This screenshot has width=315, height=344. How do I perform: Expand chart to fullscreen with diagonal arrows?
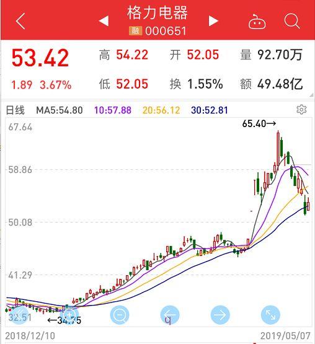tap(270, 315)
